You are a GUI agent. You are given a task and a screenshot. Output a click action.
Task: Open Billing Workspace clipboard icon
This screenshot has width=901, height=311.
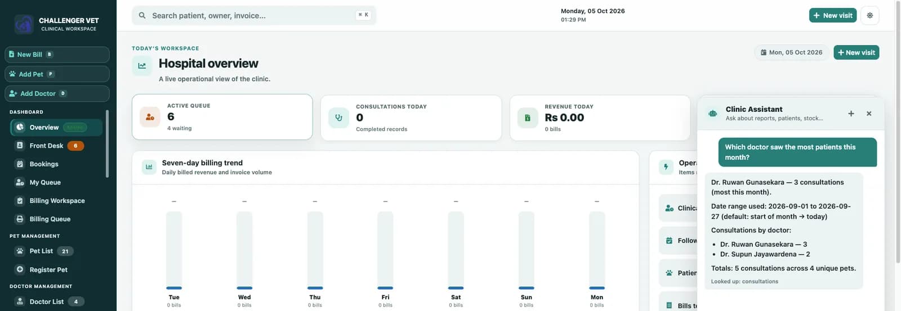(20, 201)
